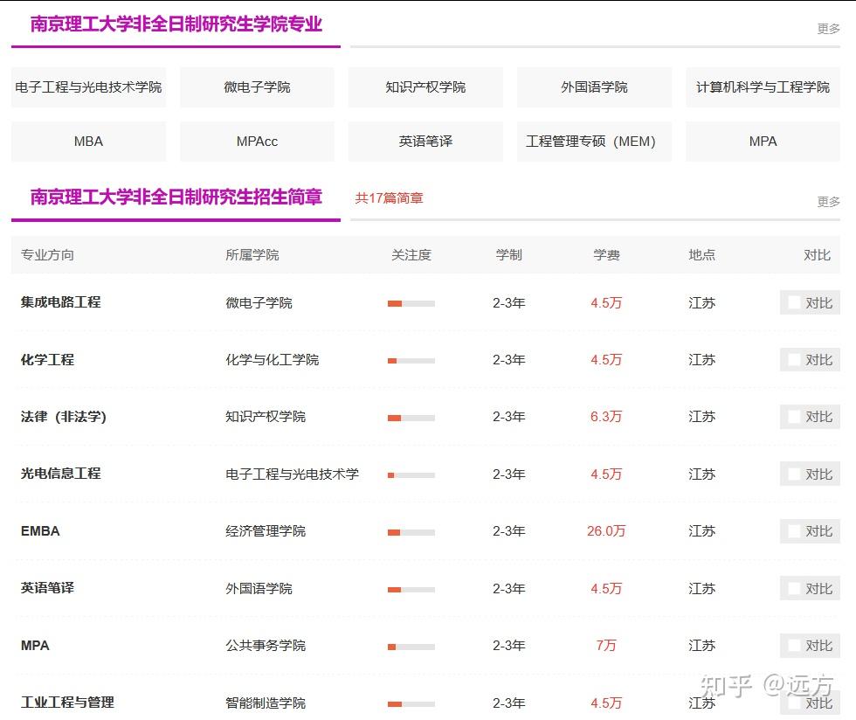
Task: Open the 知识产权学院 college tile
Action: (x=425, y=87)
